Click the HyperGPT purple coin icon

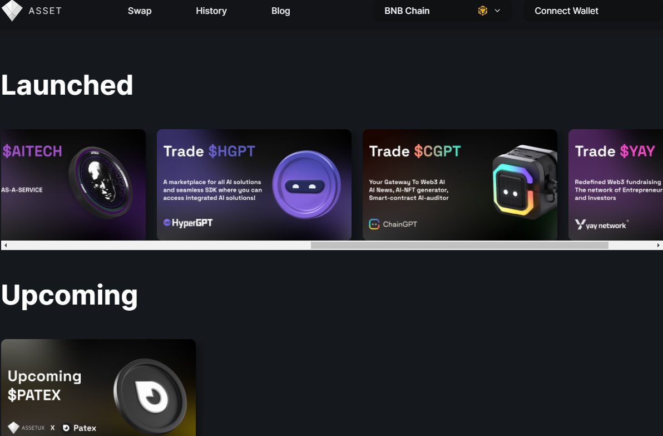[x=306, y=184]
